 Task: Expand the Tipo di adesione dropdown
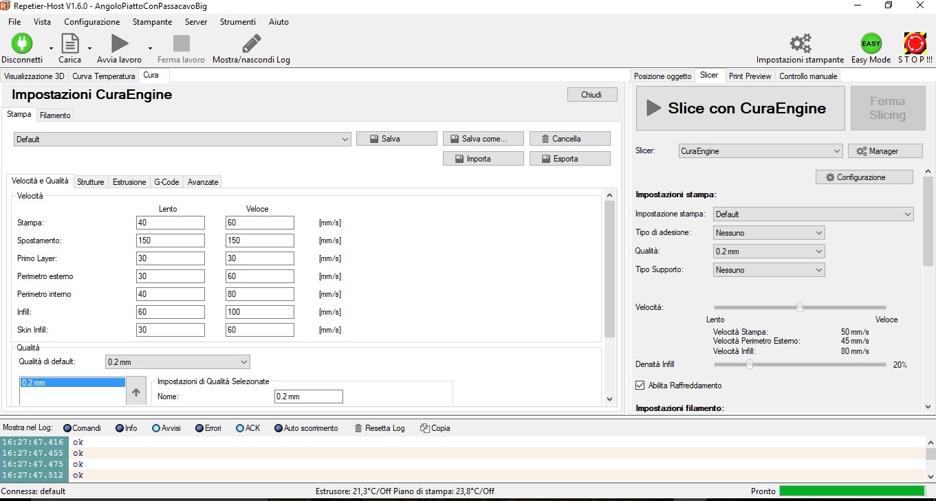[769, 233]
